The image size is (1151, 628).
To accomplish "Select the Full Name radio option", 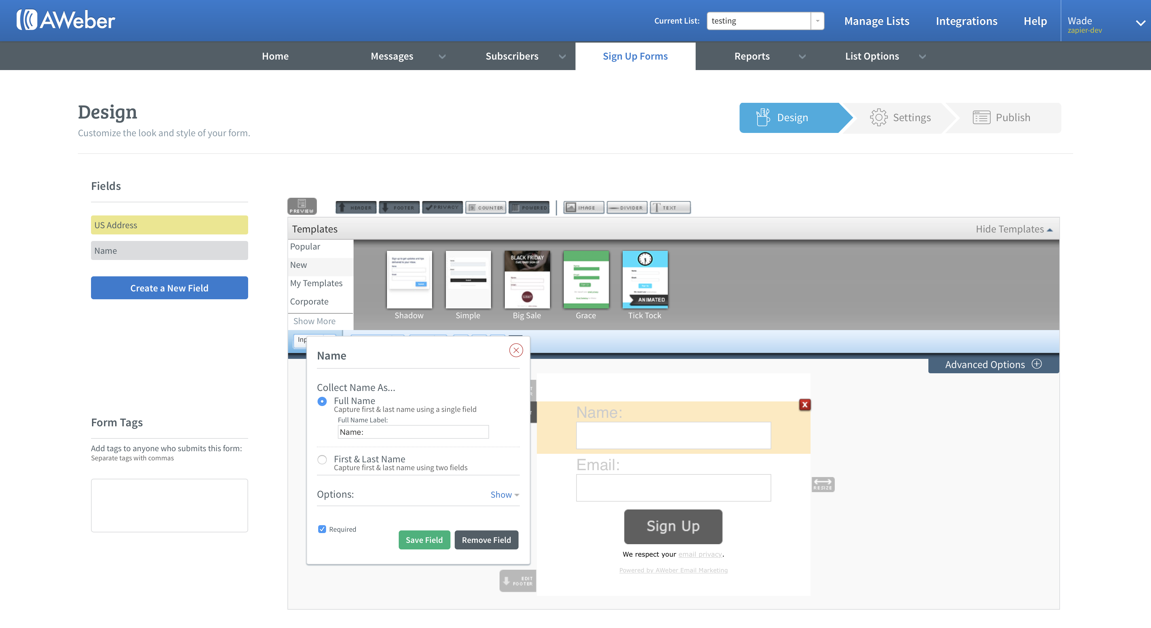I will click(322, 401).
